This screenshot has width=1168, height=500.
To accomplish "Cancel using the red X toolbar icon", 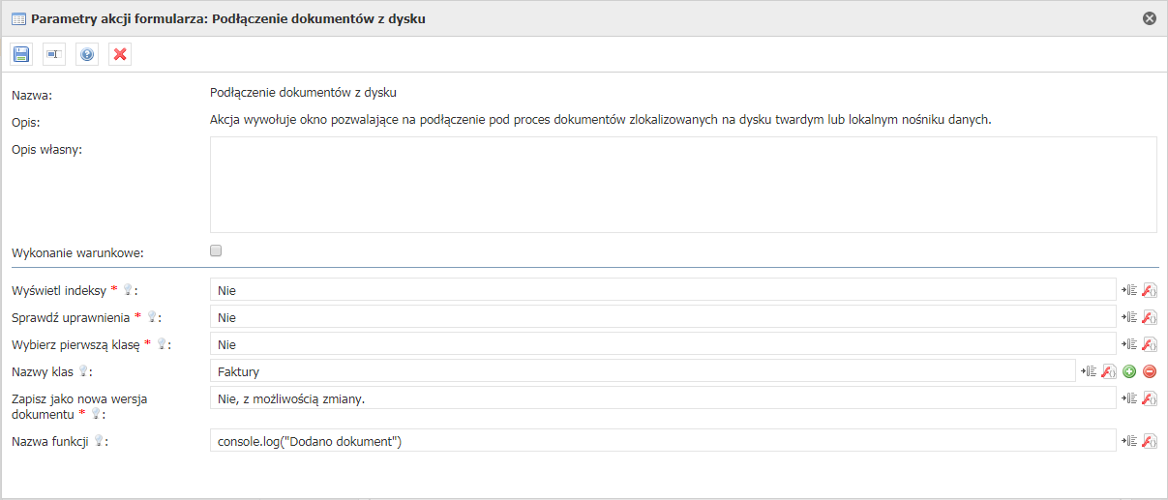I will (120, 54).
